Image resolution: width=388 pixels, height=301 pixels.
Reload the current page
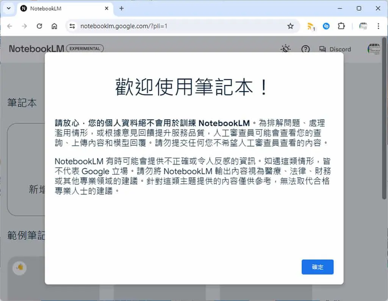tap(39, 26)
